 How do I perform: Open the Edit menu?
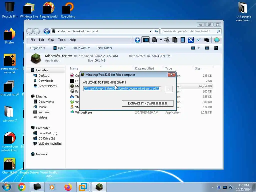(x=41, y=40)
